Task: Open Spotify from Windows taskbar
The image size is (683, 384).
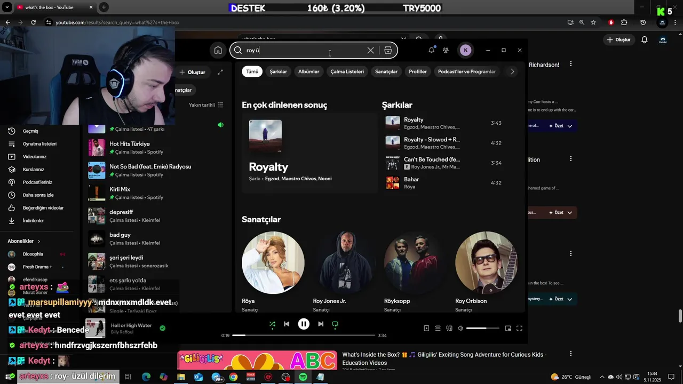Action: tap(303, 377)
